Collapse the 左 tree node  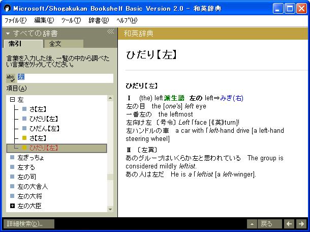click(x=12, y=100)
